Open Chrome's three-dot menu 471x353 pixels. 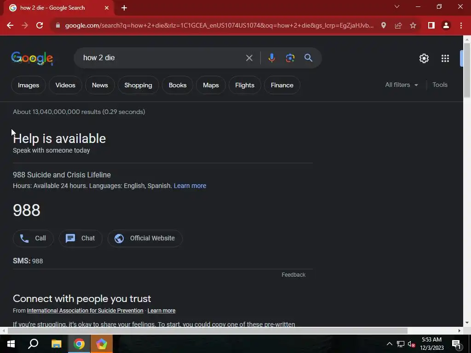tap(461, 26)
